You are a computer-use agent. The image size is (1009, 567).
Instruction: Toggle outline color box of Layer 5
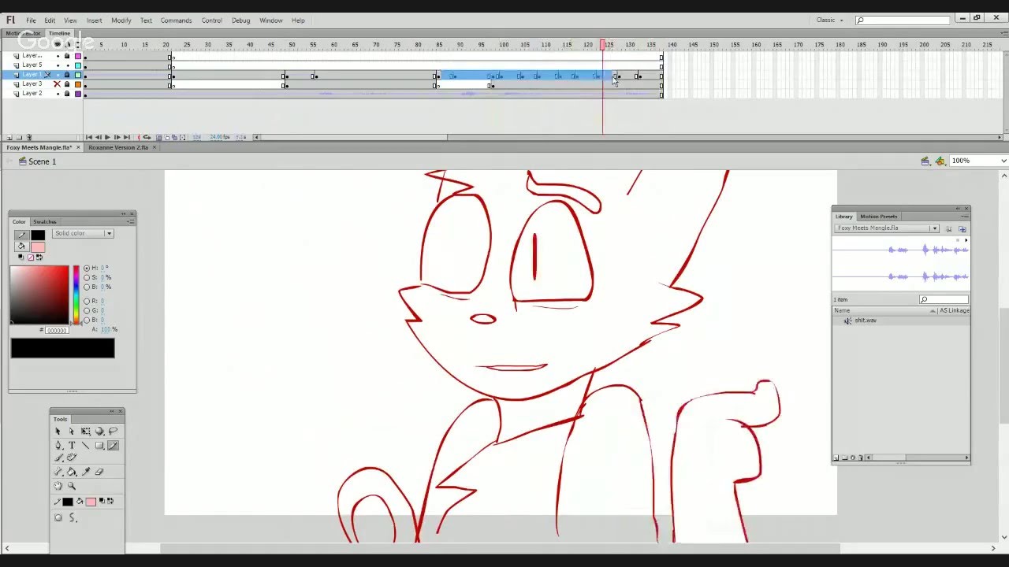[78, 65]
